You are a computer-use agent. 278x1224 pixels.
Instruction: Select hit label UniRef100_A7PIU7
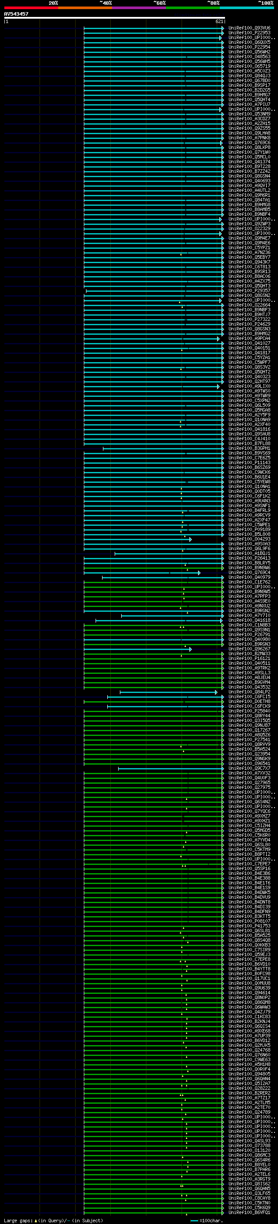point(249,105)
